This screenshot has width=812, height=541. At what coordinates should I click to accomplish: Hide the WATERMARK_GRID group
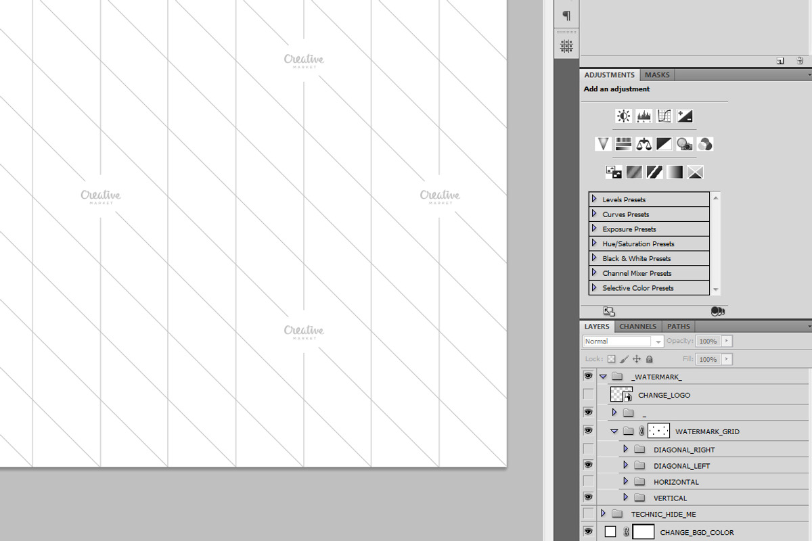(588, 431)
